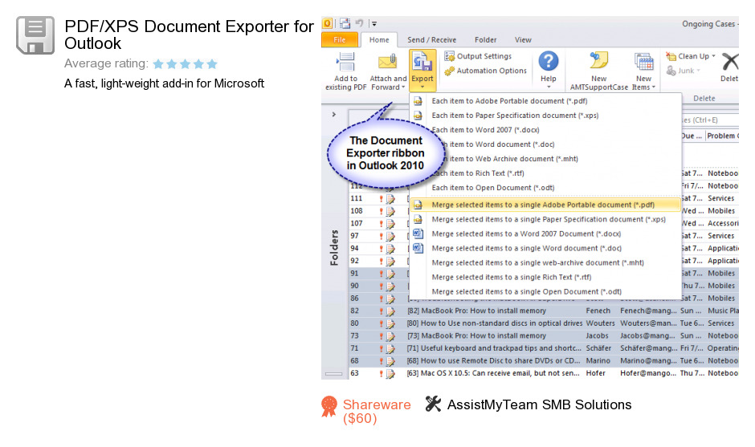Choose Merge selected items to web-archive (*.mht)
The height and width of the screenshot is (447, 755).
click(545, 262)
